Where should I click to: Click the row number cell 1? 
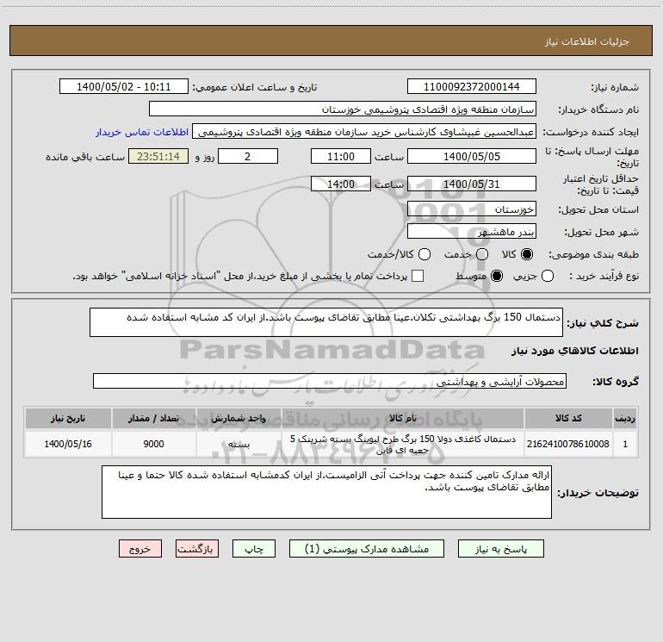(x=625, y=444)
